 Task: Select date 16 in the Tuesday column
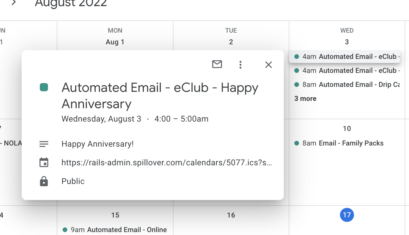point(231,215)
